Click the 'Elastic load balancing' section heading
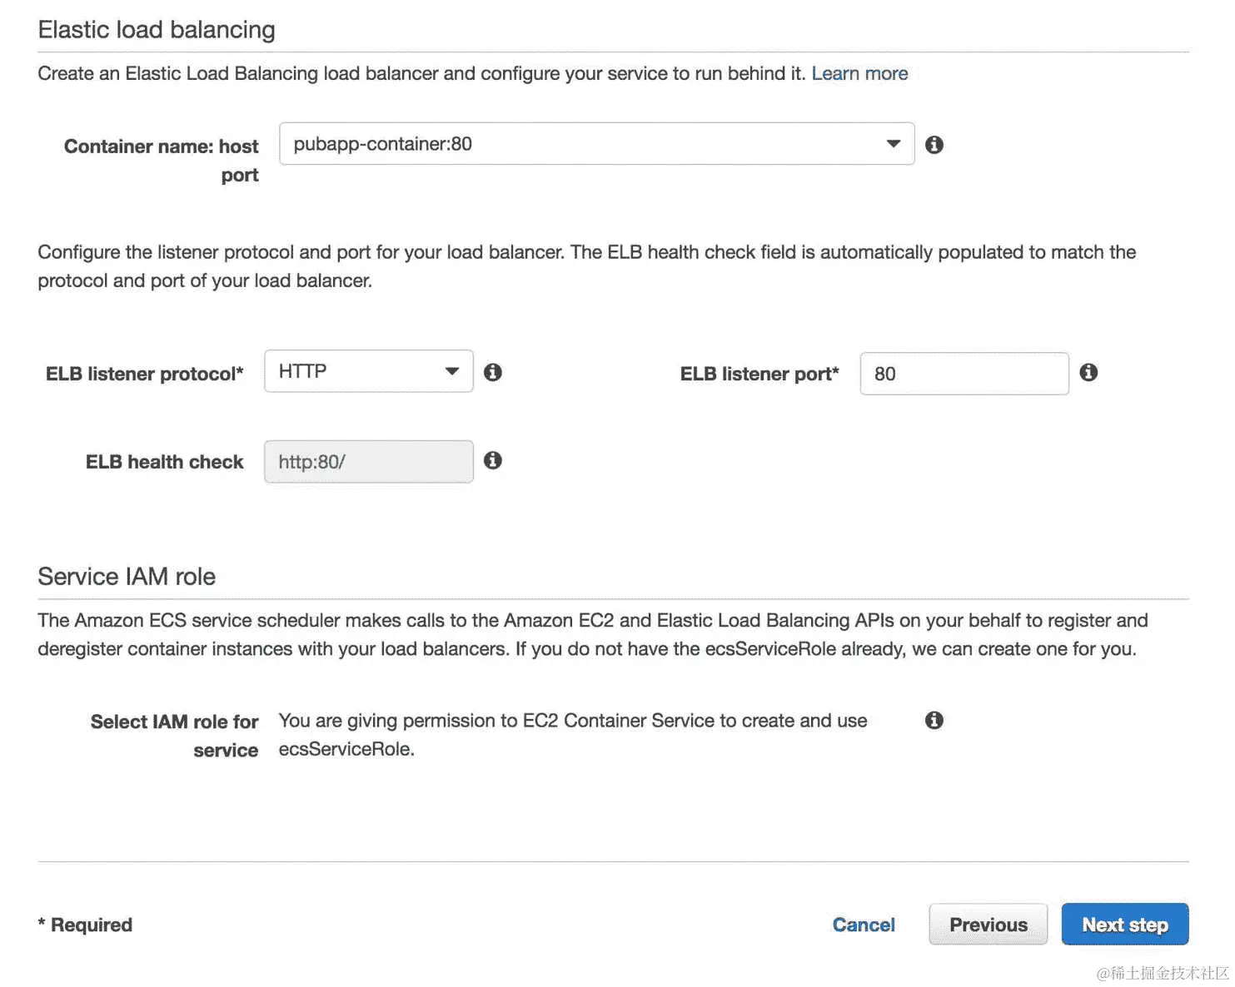The height and width of the screenshot is (987, 1235). coord(157,30)
